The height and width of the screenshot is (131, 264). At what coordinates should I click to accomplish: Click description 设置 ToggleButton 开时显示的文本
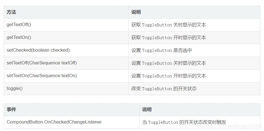(169, 76)
